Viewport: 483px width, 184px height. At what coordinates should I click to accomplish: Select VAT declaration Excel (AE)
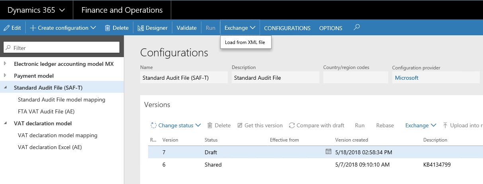click(x=50, y=147)
